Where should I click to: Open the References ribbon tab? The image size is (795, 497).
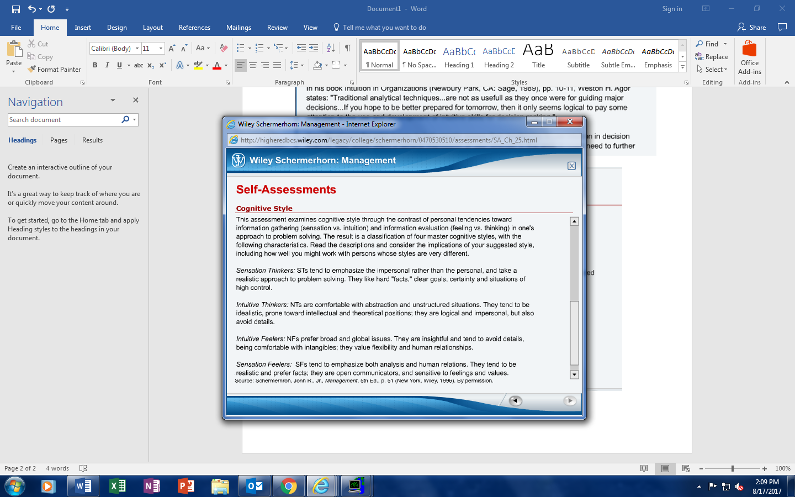click(194, 28)
